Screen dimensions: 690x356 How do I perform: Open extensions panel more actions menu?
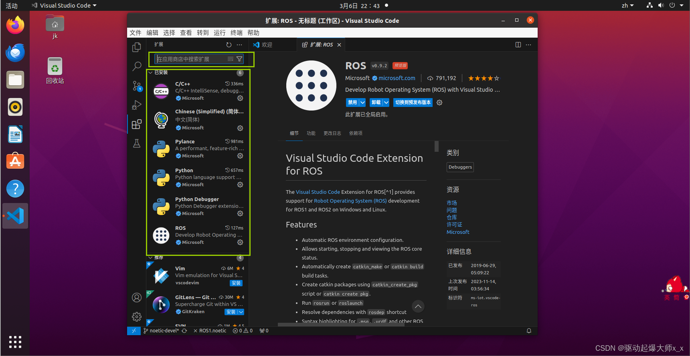pos(239,45)
